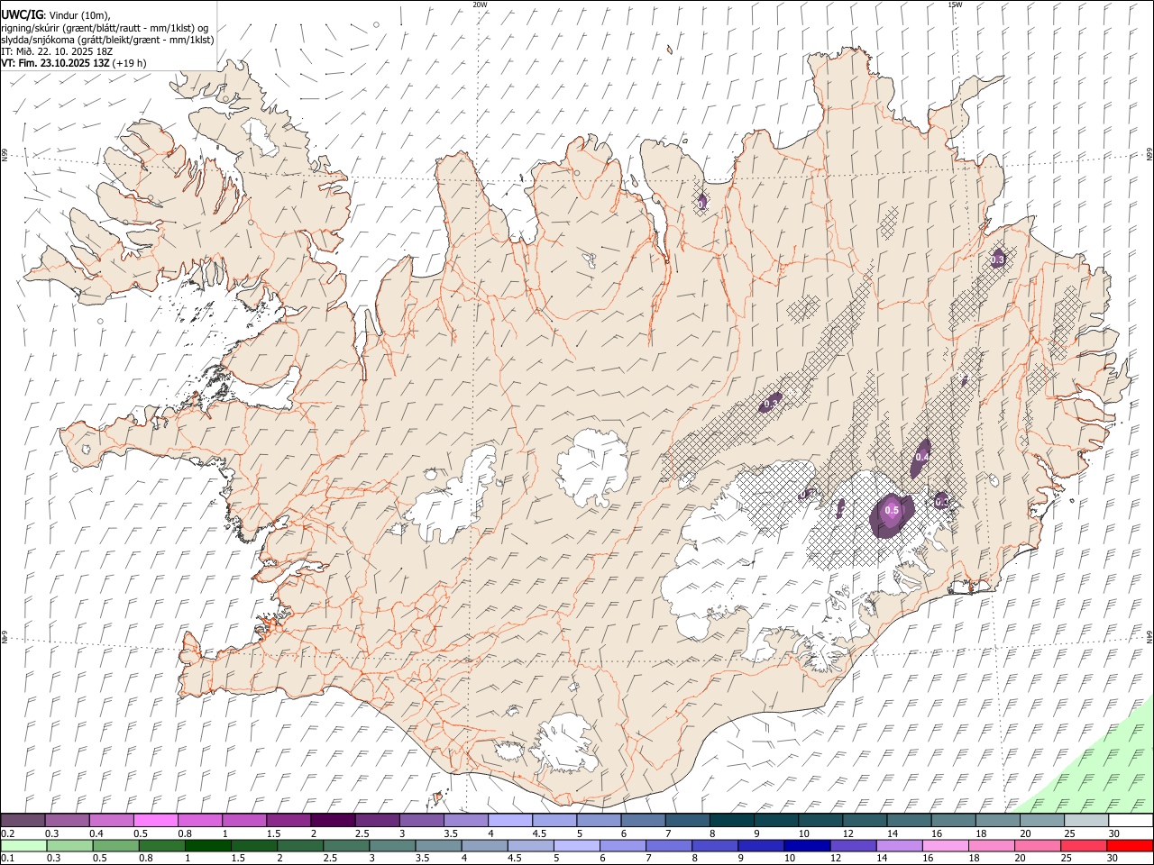Click the bright red swatch in the rain scale
Screen dimensions: 1154x865
[x=1130, y=845]
